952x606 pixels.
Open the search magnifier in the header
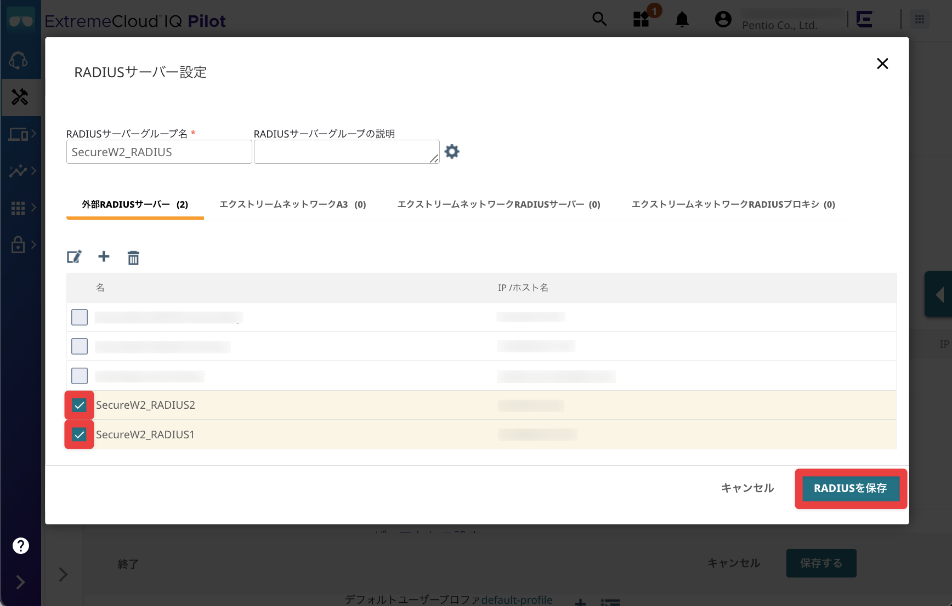coord(599,19)
